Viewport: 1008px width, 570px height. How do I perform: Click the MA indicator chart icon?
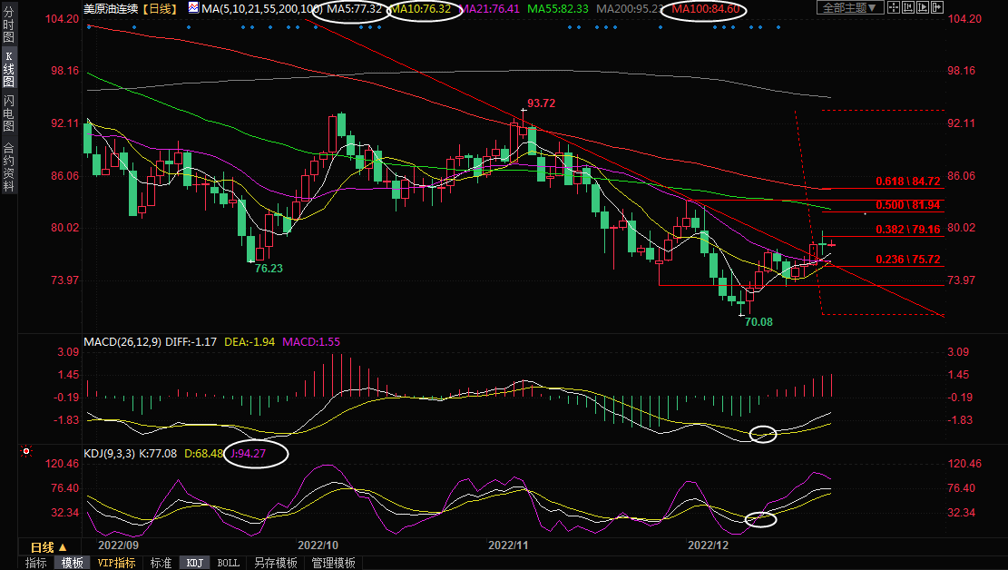click(193, 8)
